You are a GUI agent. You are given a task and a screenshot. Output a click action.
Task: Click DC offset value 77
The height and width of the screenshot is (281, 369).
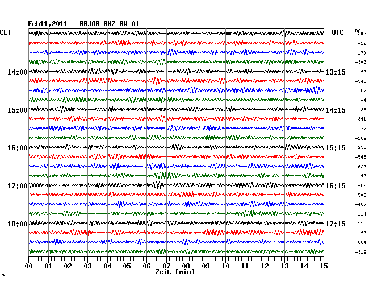[363, 129]
